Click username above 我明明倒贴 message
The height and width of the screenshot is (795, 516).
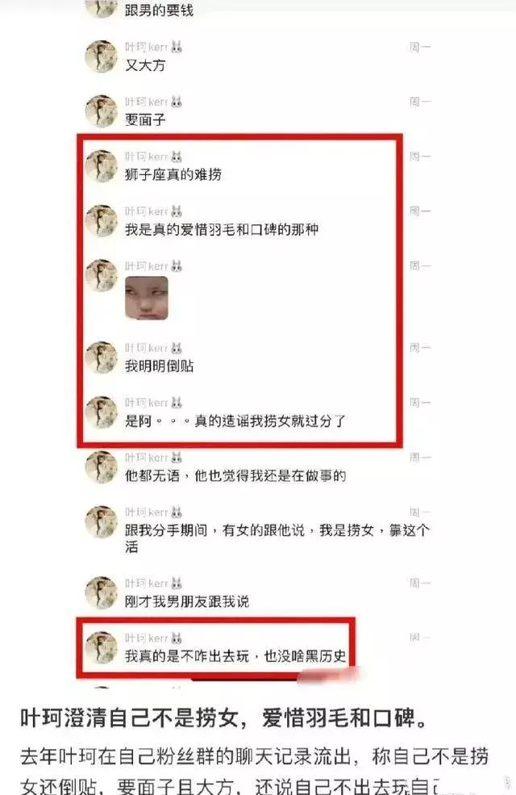point(147,348)
